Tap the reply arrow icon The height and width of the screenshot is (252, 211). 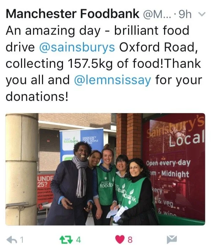[12, 240]
